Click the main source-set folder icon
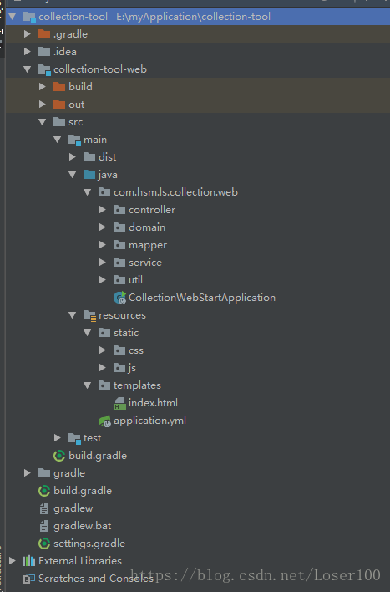 (74, 140)
